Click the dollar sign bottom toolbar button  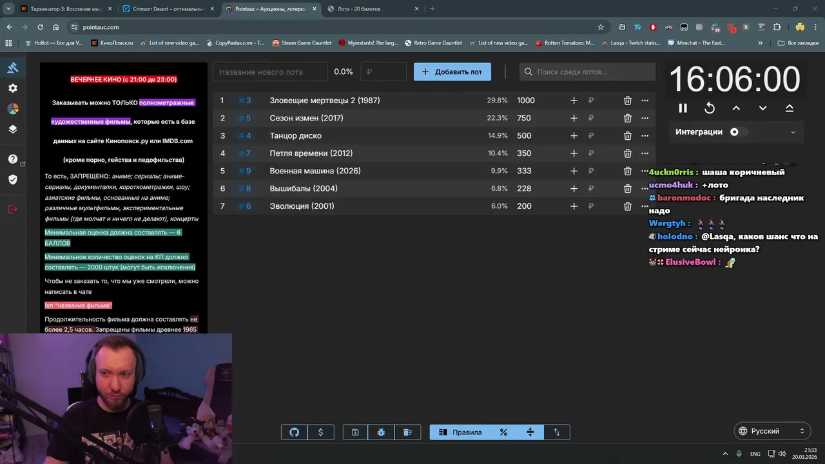click(321, 432)
